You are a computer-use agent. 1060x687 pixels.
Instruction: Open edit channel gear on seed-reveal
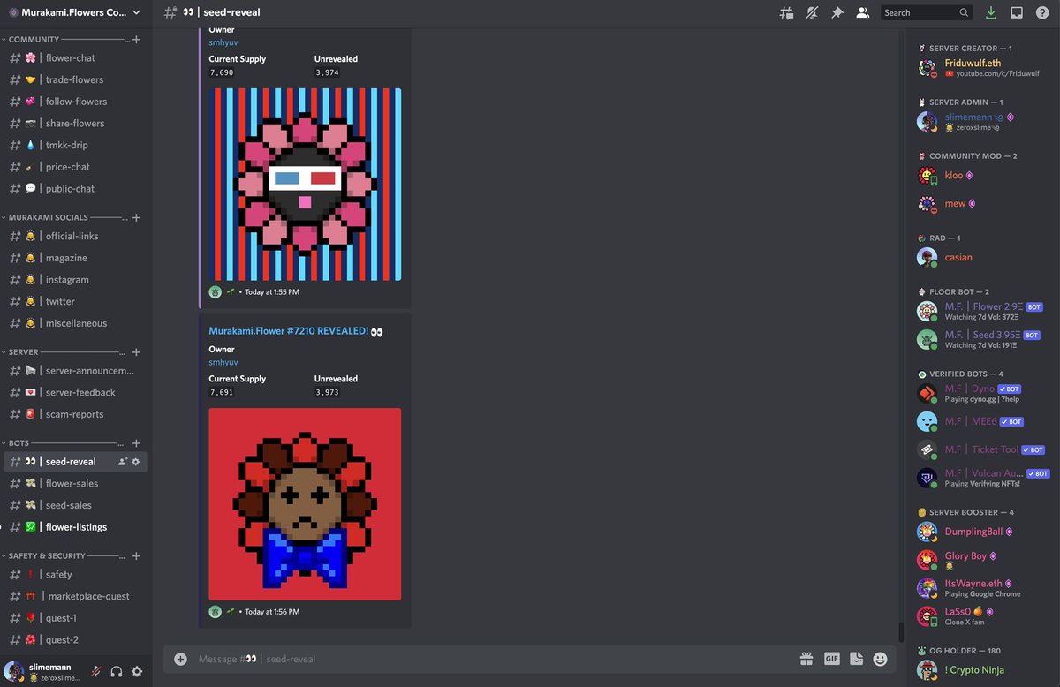point(136,462)
